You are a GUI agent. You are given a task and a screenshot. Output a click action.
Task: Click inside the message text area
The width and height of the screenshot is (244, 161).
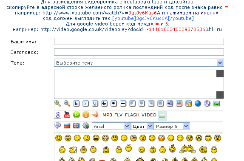[x=135, y=84]
